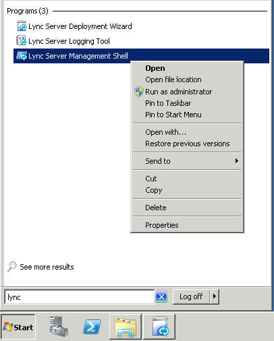Click the Start button
Viewport: 274px width, 341px height.
tap(18, 327)
